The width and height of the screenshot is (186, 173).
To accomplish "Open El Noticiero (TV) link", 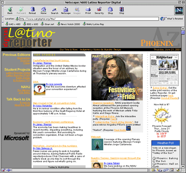I will (x=22, y=80).
